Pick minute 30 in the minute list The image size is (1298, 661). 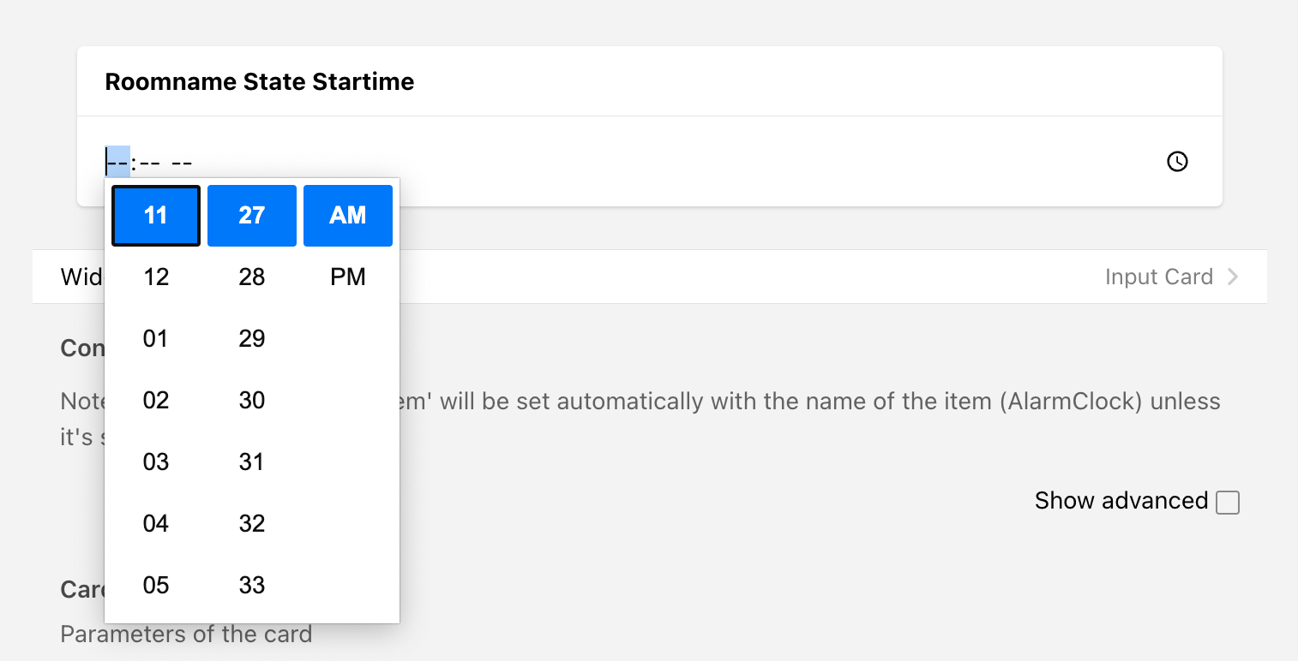tap(252, 400)
